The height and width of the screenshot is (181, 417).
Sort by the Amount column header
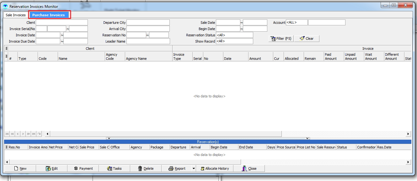255,59
